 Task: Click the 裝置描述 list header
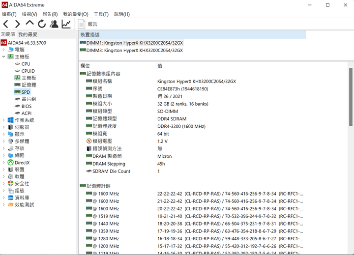[192, 35]
